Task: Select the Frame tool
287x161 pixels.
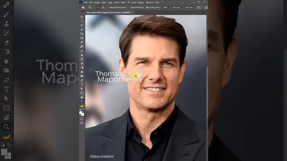Action: tap(82, 38)
